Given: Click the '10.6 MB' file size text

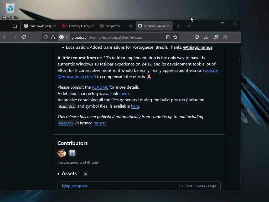Looking at the screenshot, I should [185, 186].
